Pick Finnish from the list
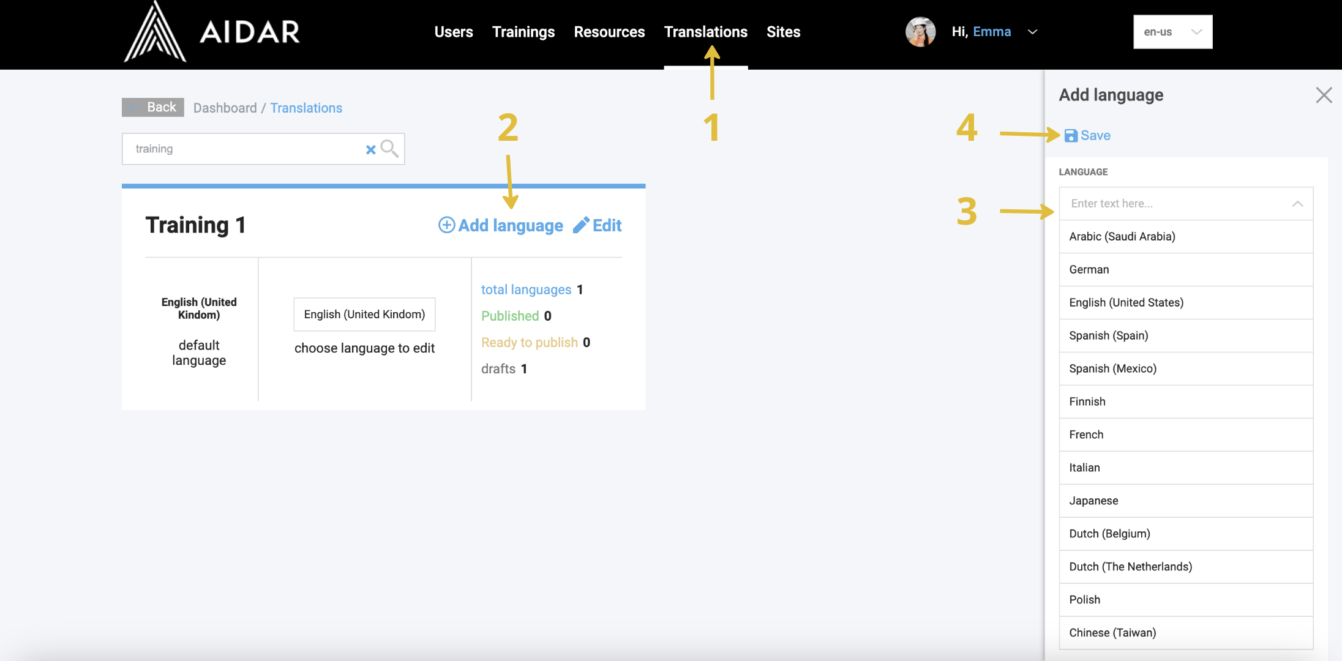The image size is (1342, 661). [x=1186, y=402]
